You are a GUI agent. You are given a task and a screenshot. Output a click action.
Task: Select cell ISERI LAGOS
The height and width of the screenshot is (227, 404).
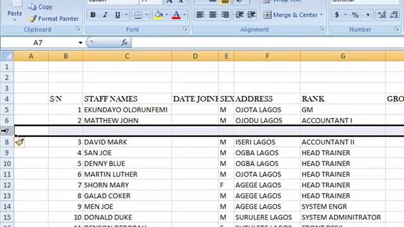(267, 142)
